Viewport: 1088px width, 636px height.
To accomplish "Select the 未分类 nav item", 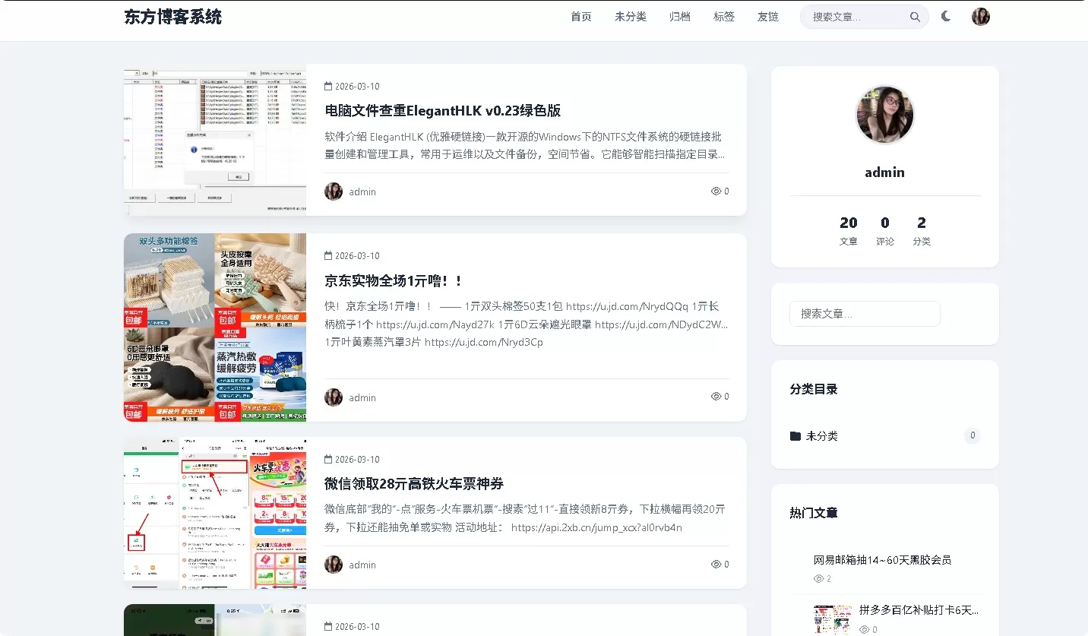I will [x=630, y=16].
